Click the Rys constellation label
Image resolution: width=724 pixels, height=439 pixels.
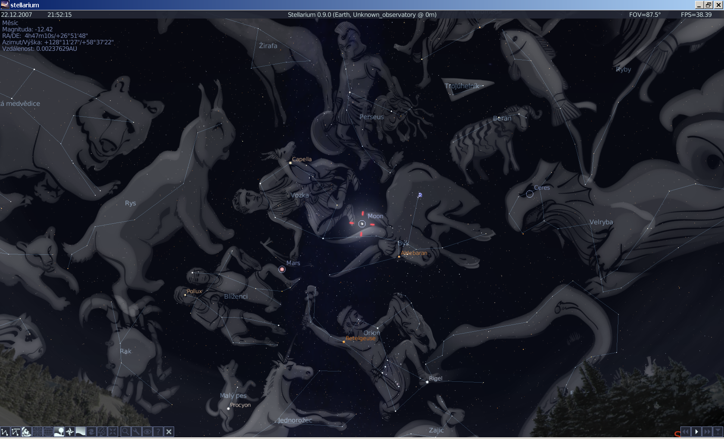(131, 203)
